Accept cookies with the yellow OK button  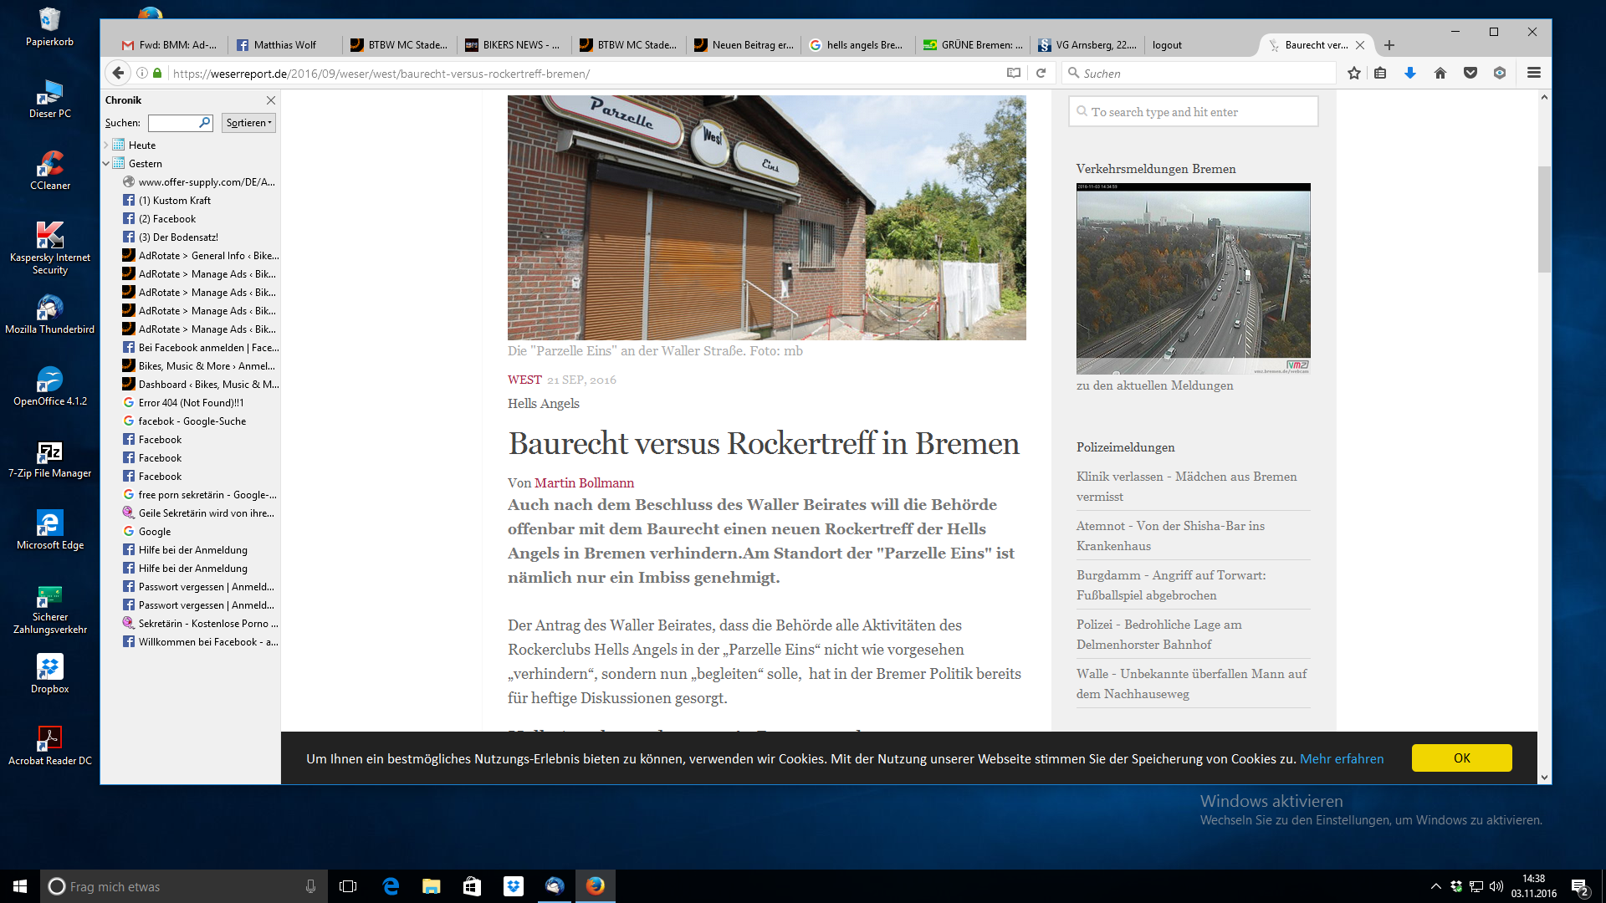(1461, 758)
